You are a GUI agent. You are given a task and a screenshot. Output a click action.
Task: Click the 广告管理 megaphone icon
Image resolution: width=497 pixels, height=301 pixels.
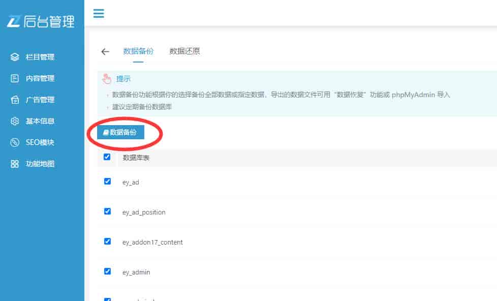(14, 100)
